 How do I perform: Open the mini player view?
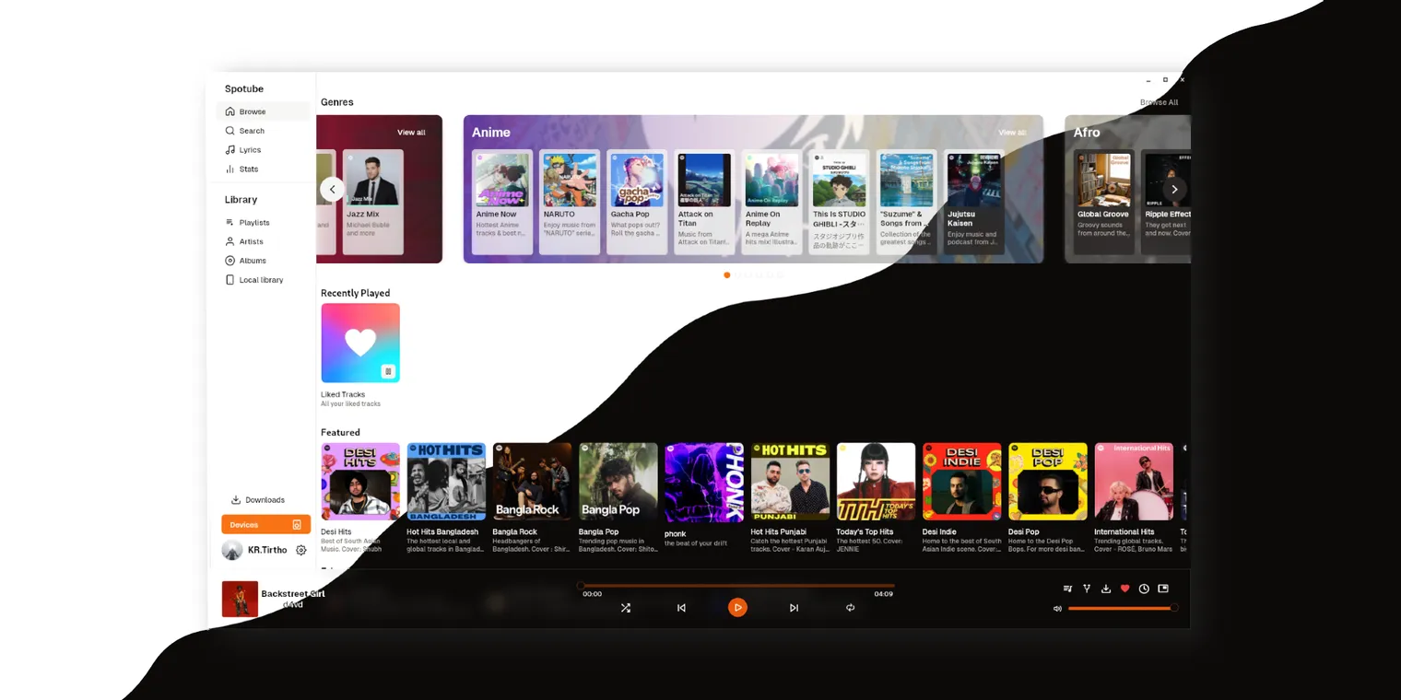point(1163,588)
